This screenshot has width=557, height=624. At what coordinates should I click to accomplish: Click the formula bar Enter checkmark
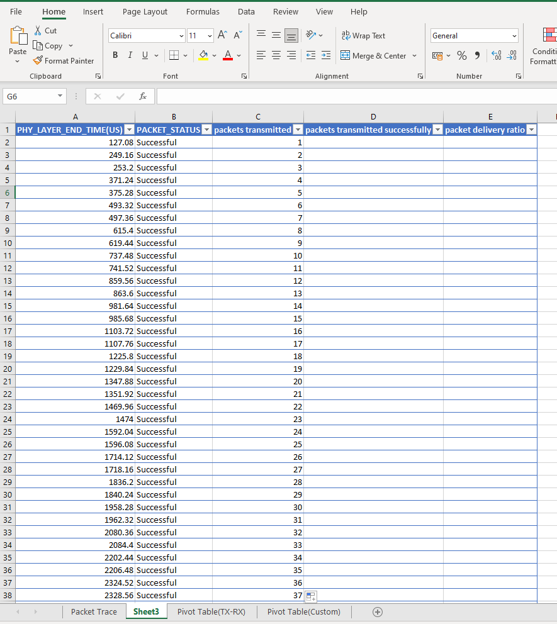pyautogui.click(x=120, y=96)
